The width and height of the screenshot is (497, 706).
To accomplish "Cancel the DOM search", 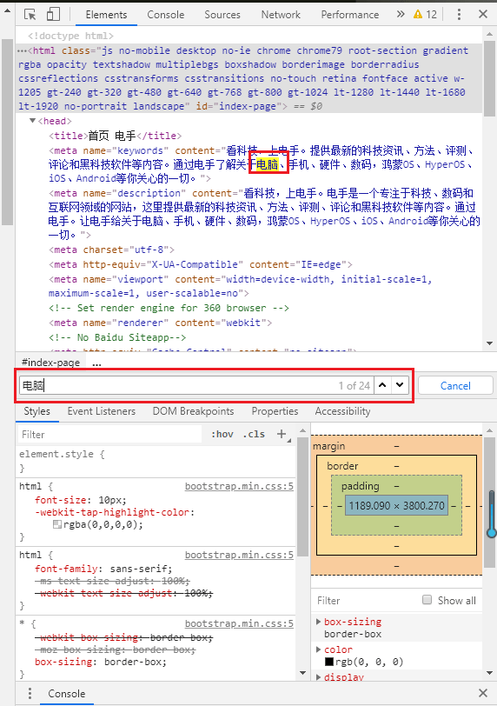I will click(x=455, y=386).
